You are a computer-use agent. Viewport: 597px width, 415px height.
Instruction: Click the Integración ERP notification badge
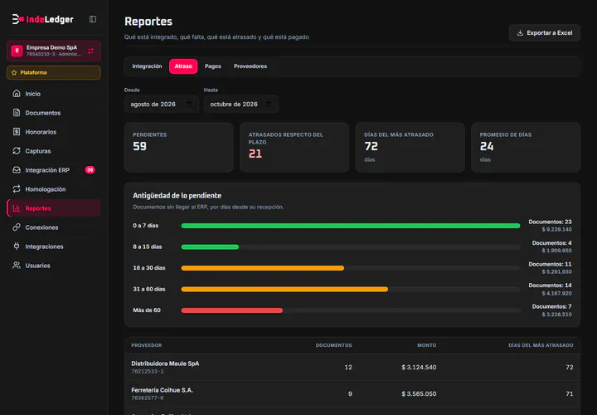(90, 170)
